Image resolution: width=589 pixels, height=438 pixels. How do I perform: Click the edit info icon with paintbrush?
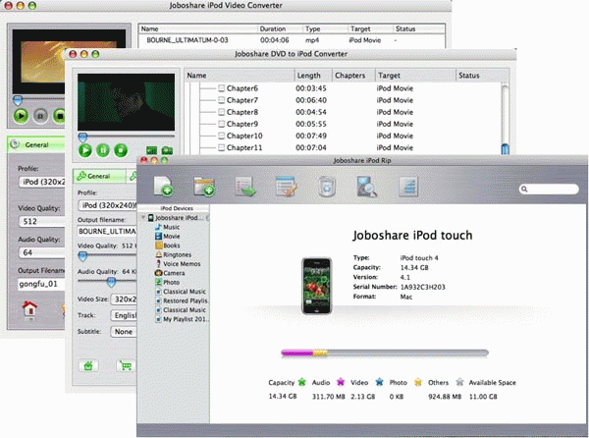pos(287,186)
